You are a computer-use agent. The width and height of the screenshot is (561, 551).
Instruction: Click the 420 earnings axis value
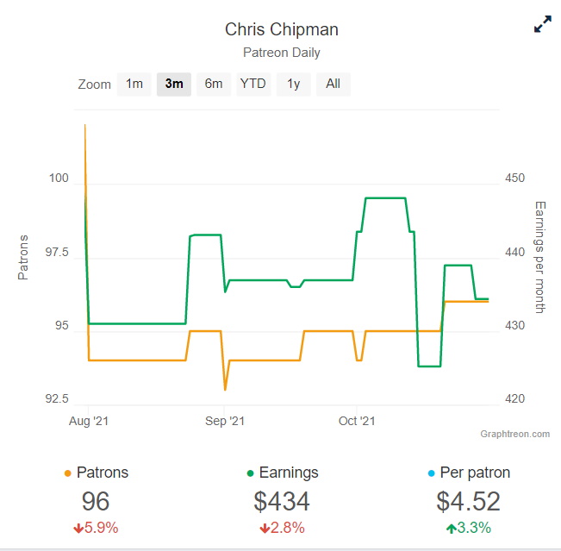pyautogui.click(x=514, y=398)
